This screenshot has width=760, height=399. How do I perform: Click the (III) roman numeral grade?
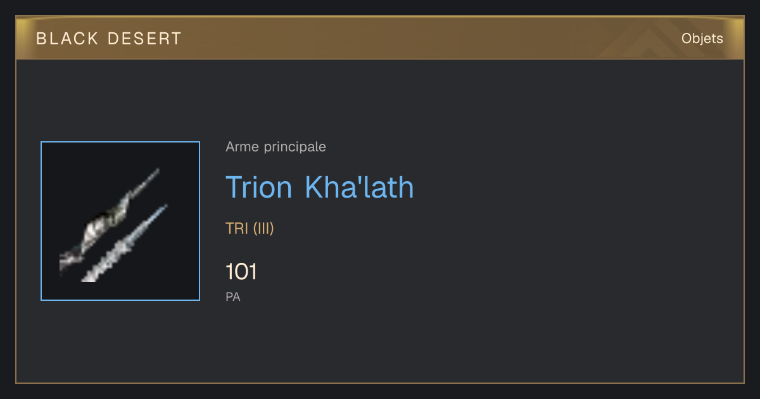pos(263,229)
